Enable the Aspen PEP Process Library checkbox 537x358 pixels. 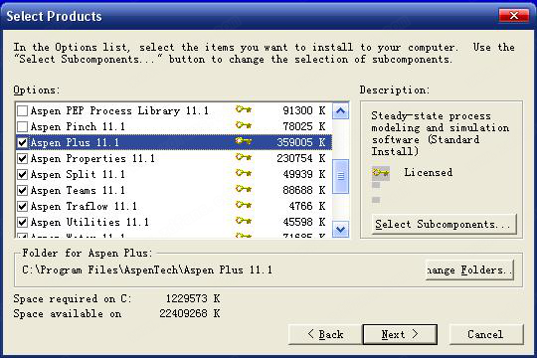point(22,110)
